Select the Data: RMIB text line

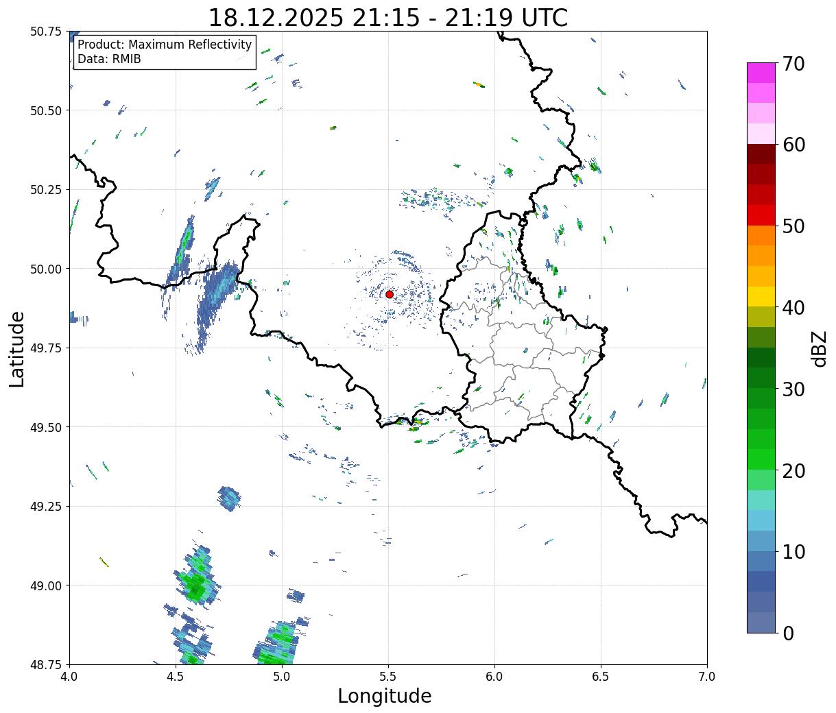[x=109, y=59]
